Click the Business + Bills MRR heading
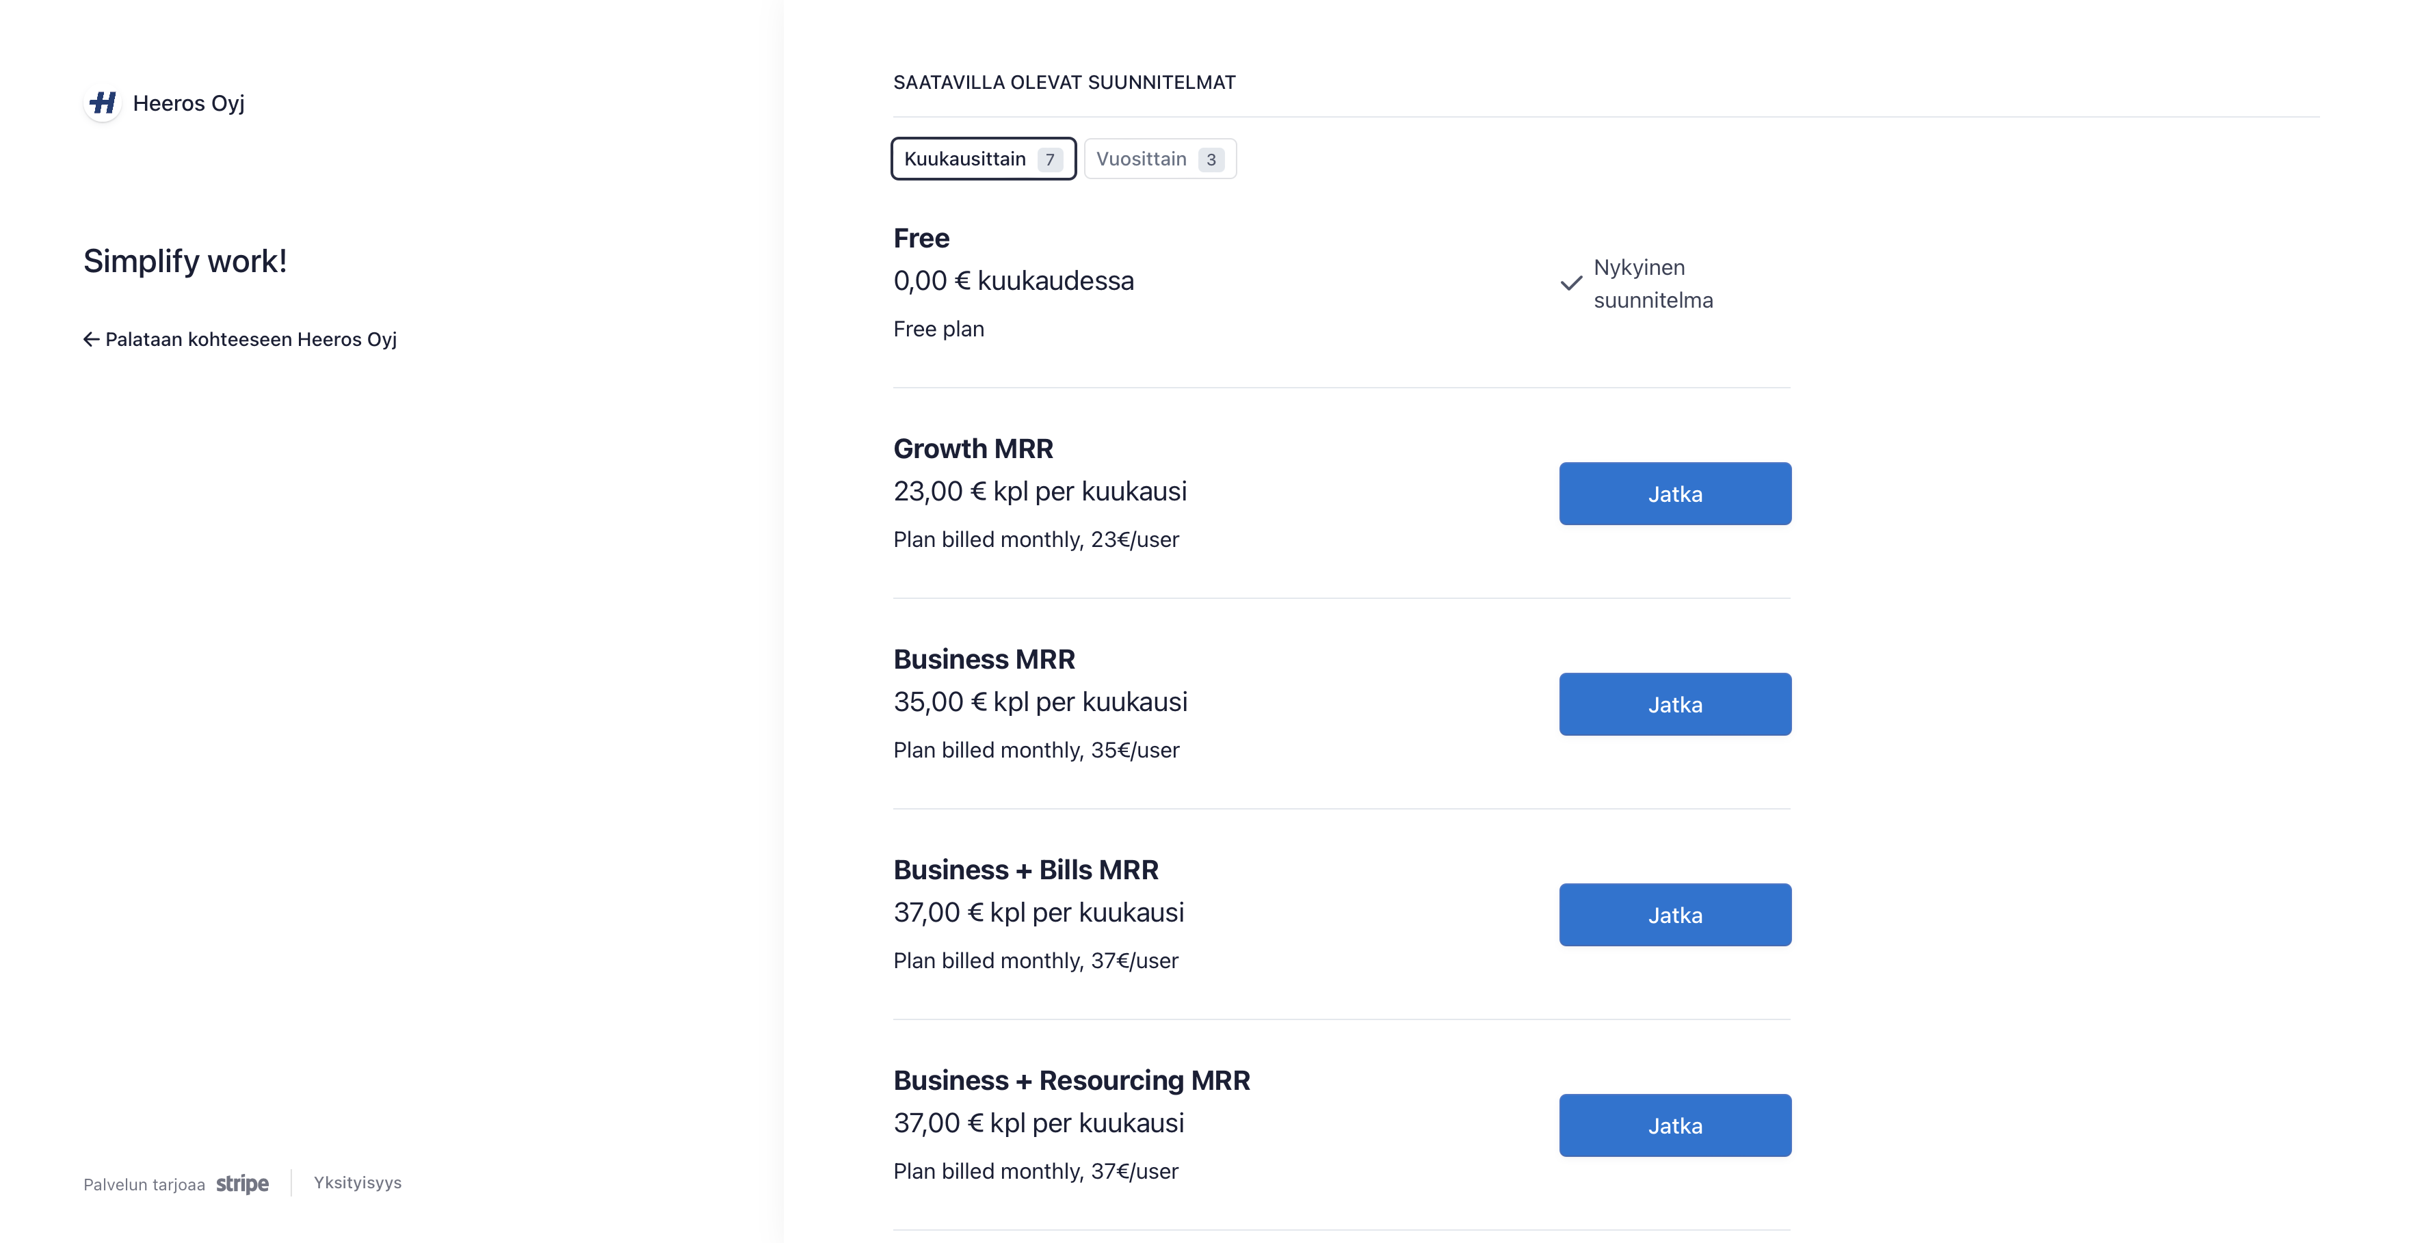The image size is (2424, 1243). coord(1026,870)
